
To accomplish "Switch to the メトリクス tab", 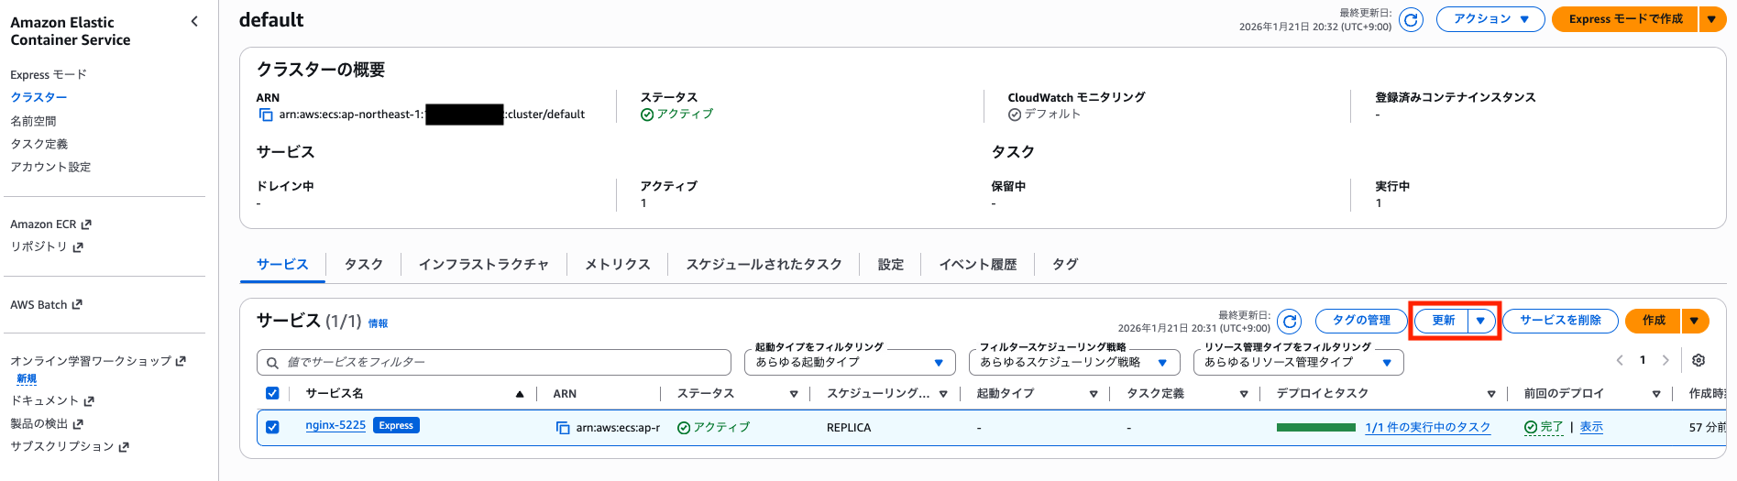I will 618,264.
